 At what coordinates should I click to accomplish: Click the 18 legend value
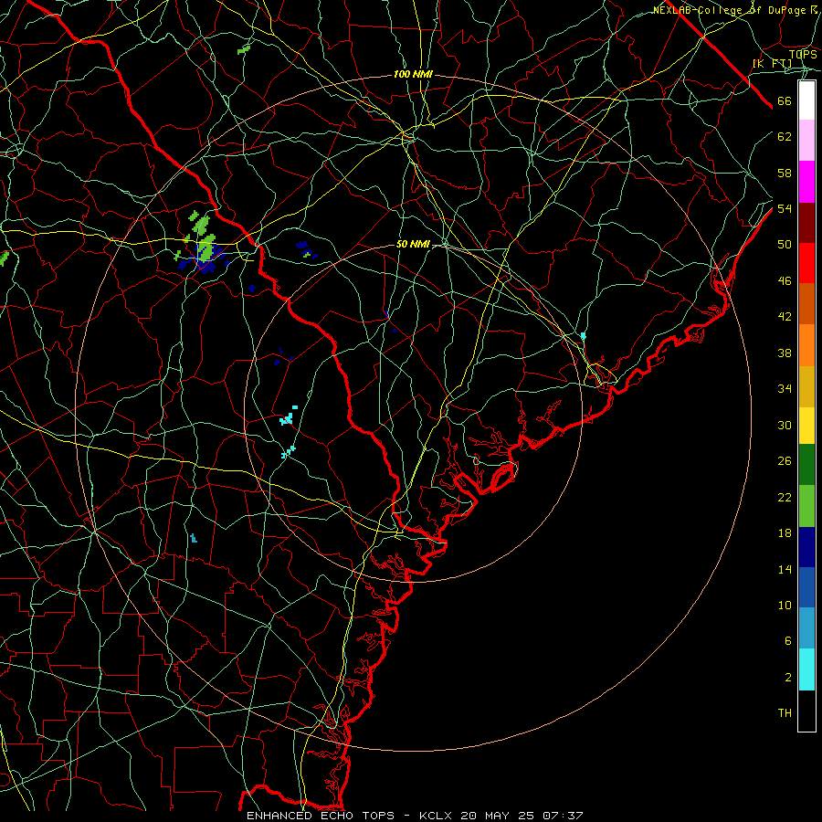coord(785,533)
